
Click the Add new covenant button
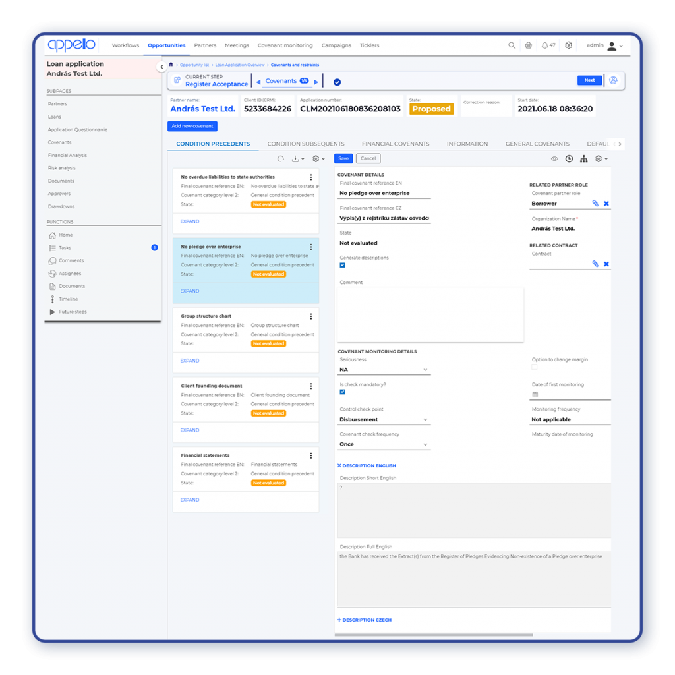tap(192, 126)
